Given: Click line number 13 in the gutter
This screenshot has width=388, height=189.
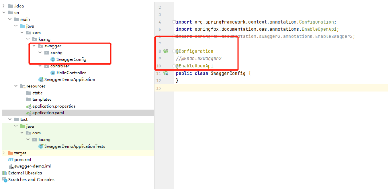Looking at the screenshot, I should point(159,88).
